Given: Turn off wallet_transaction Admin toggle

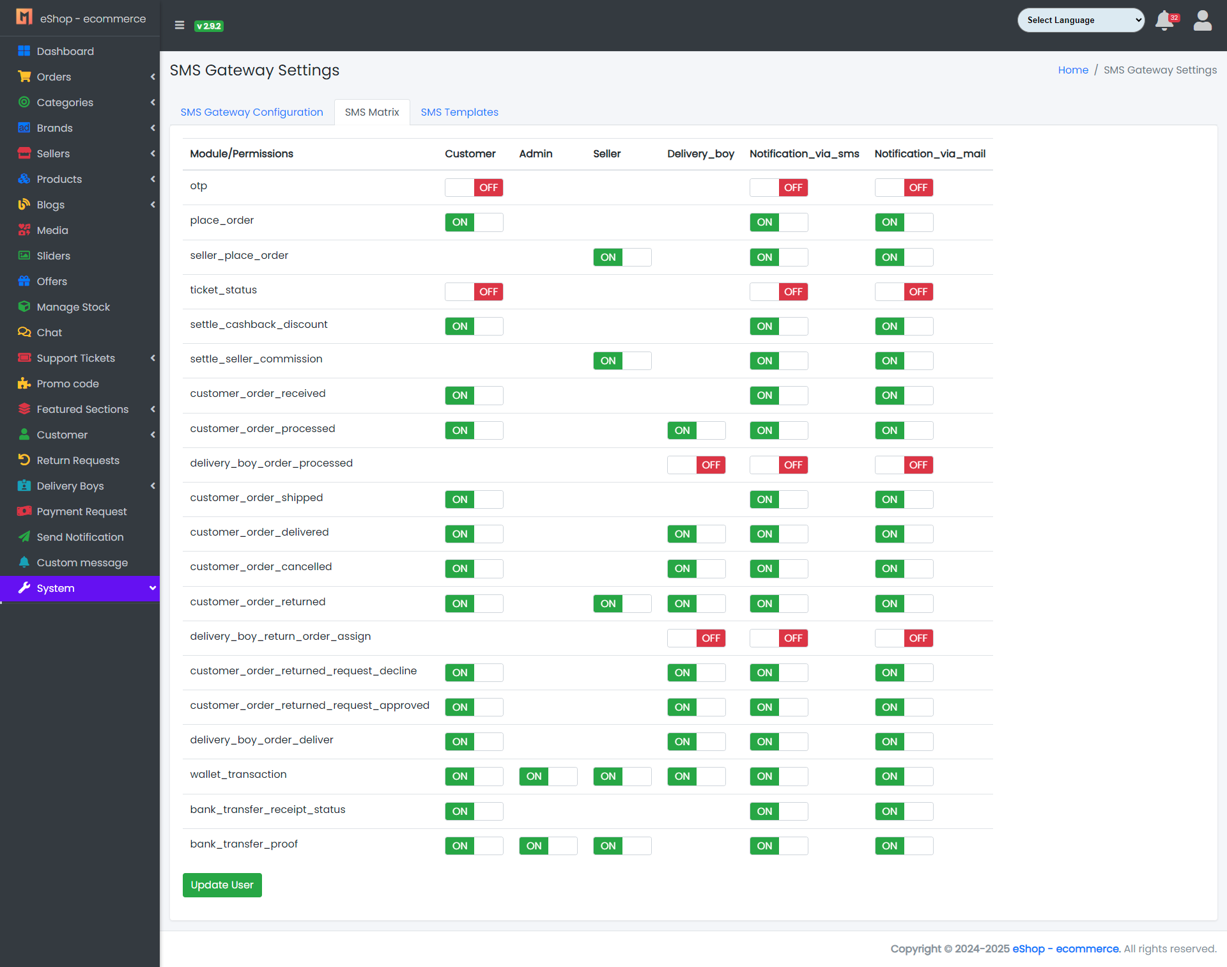Looking at the screenshot, I should [548, 777].
